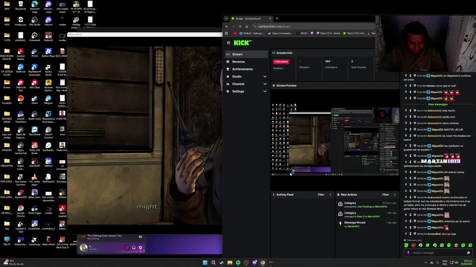Click the purple chat identity icon
The width and height of the screenshot is (476, 267).
(x=408, y=253)
